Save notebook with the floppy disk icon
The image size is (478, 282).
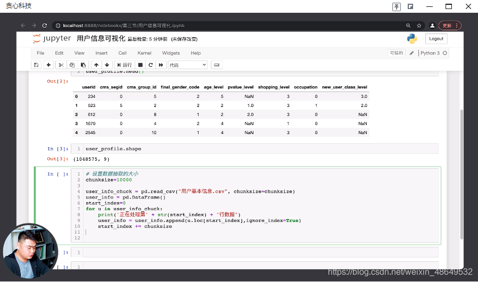tap(36, 65)
